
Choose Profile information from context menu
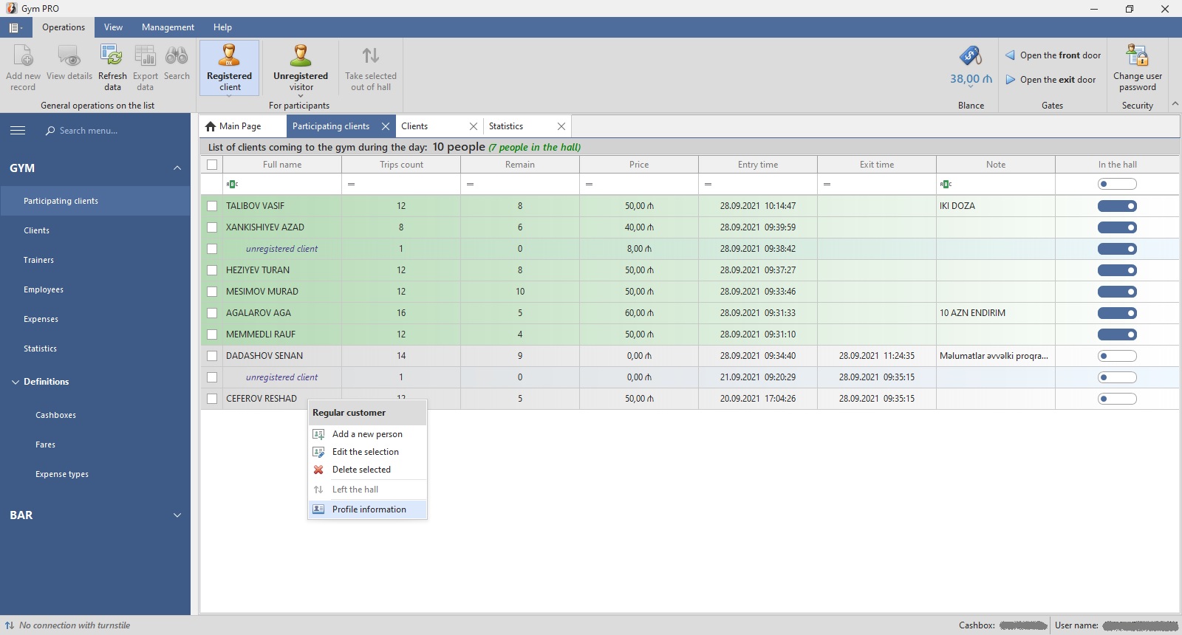[x=369, y=509]
